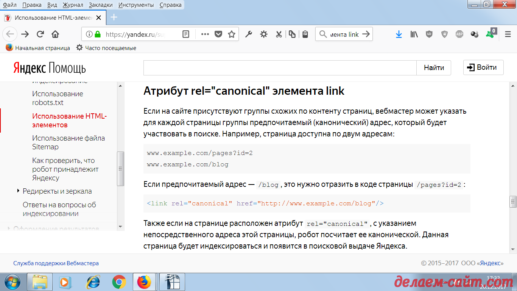Click the main page scrollbar thumb
Viewport: 517px width, 291px height.
point(513,202)
